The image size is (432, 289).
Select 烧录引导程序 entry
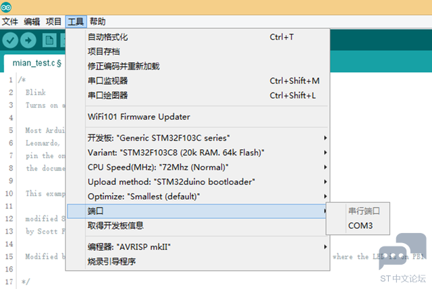click(198, 261)
